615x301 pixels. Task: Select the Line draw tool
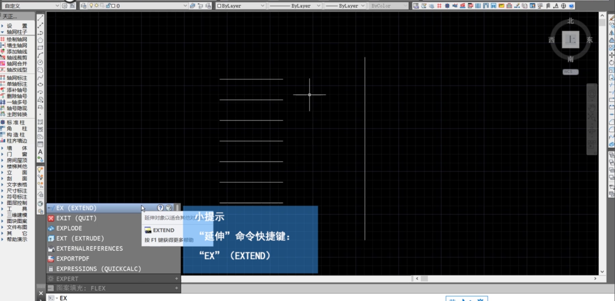pos(40,18)
